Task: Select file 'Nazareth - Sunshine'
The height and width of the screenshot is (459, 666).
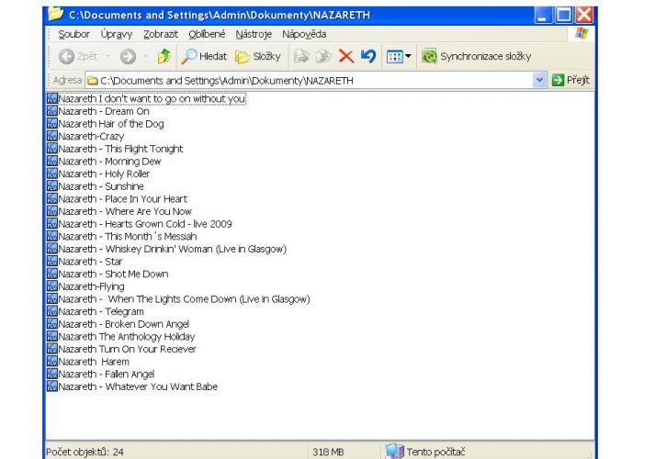Action: click(96, 186)
